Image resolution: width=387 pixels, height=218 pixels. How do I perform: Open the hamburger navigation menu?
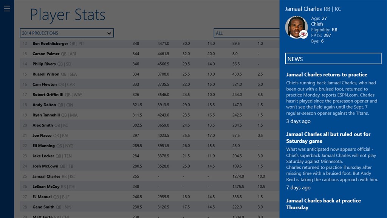(x=7, y=9)
